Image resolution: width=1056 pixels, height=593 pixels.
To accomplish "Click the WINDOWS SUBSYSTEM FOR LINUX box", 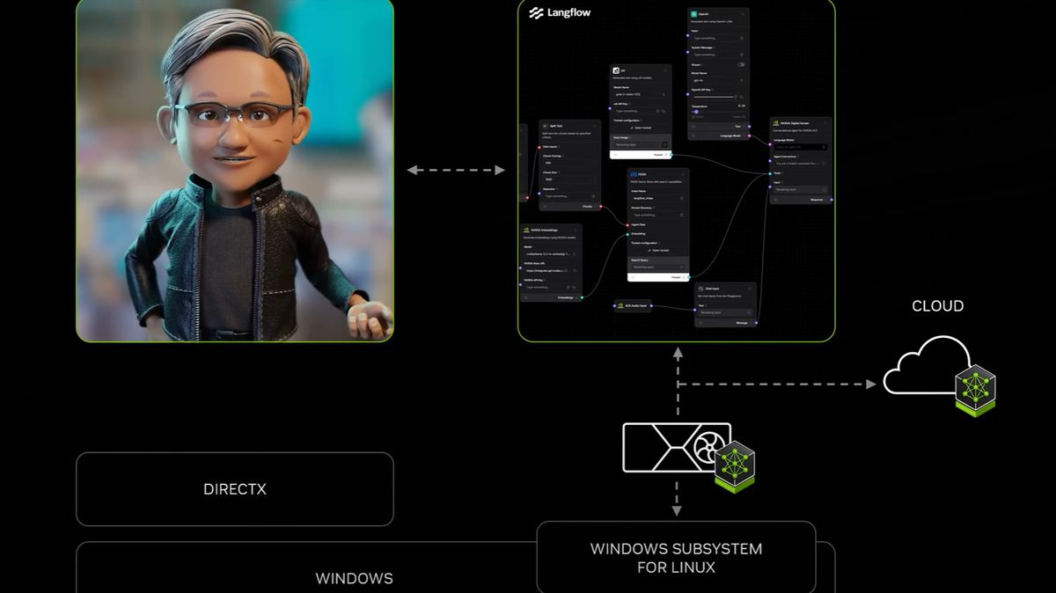I will point(676,558).
